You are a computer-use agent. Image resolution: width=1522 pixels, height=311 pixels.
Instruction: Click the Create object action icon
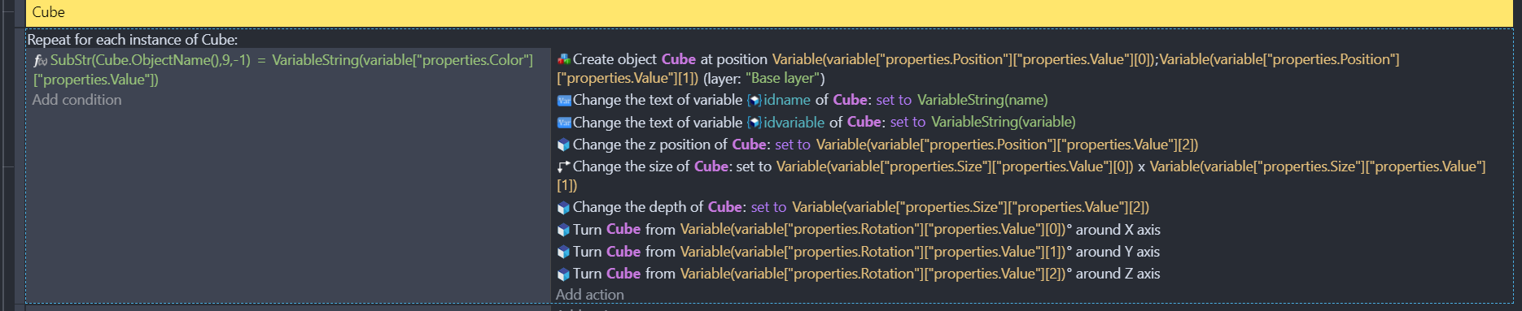(x=563, y=59)
